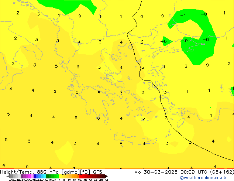
Task: Click the dark right arrow tip of scale
Action: [106, 176]
